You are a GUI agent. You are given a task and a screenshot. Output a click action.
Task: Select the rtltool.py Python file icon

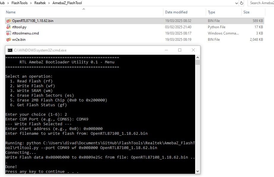(x=9, y=27)
